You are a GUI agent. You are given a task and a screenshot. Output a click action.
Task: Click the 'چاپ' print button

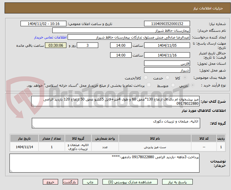tap(90, 182)
